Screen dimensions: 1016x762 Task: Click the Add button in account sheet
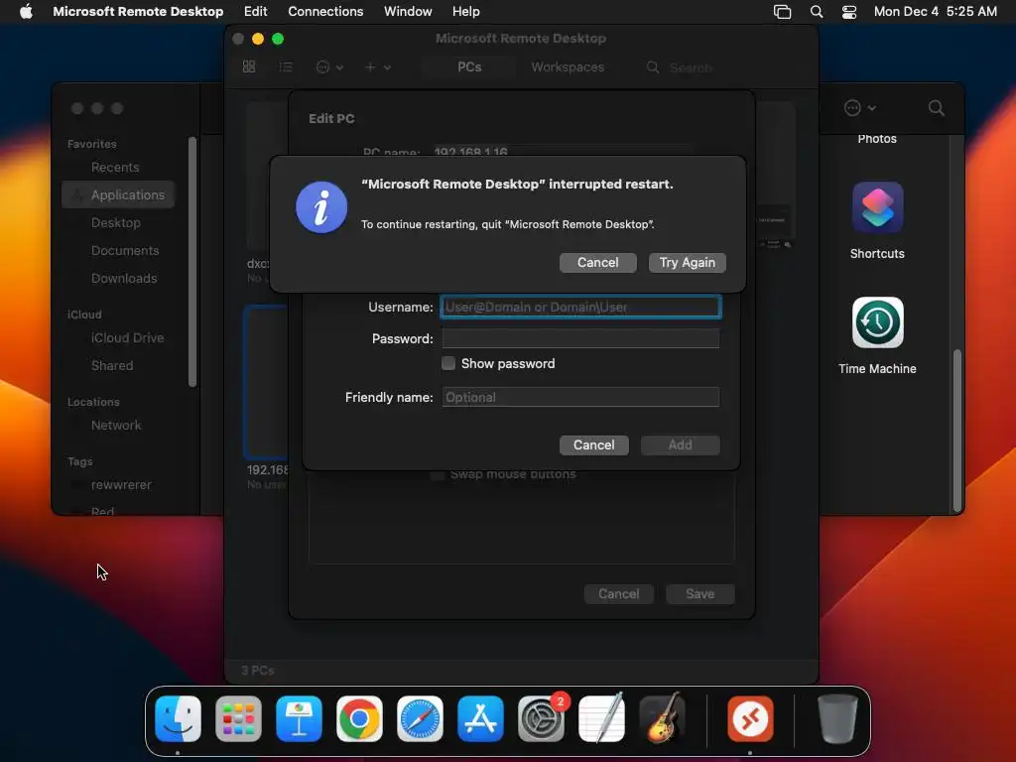point(681,445)
